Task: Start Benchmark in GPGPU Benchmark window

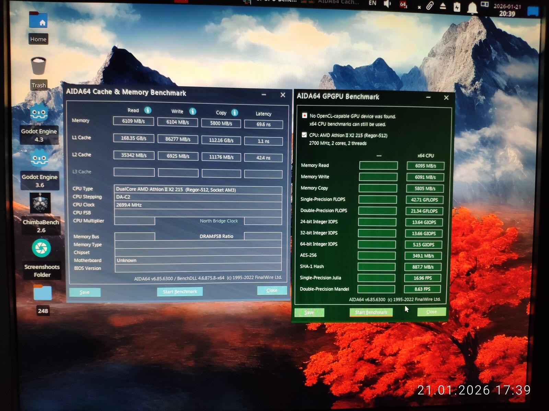Action: tap(371, 312)
